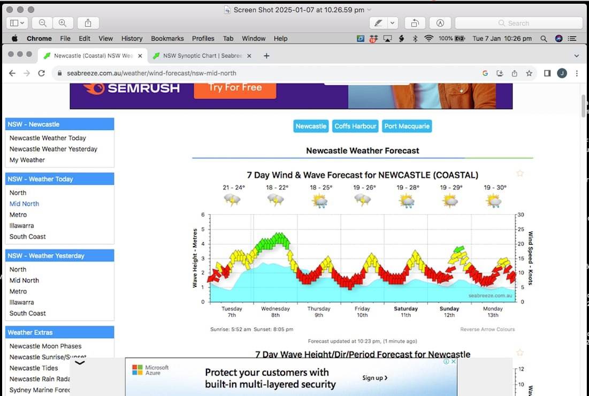Bookmark this page with the address bar star
The image size is (589, 396).
[529, 73]
